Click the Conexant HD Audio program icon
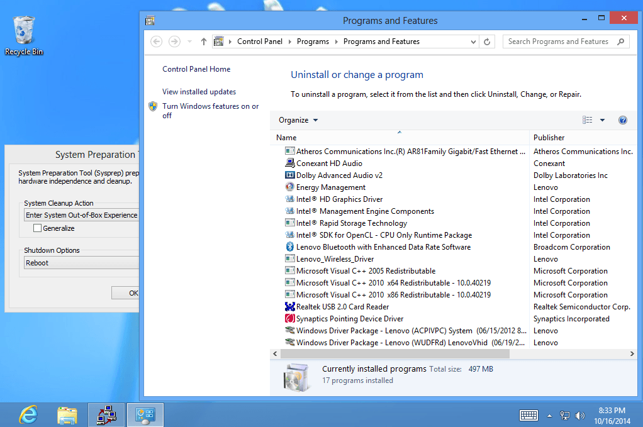643x427 pixels. coord(289,163)
